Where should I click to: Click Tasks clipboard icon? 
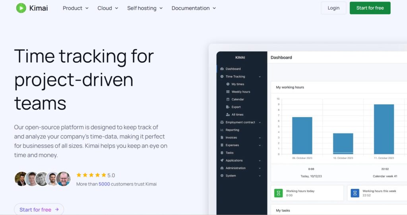222,153
